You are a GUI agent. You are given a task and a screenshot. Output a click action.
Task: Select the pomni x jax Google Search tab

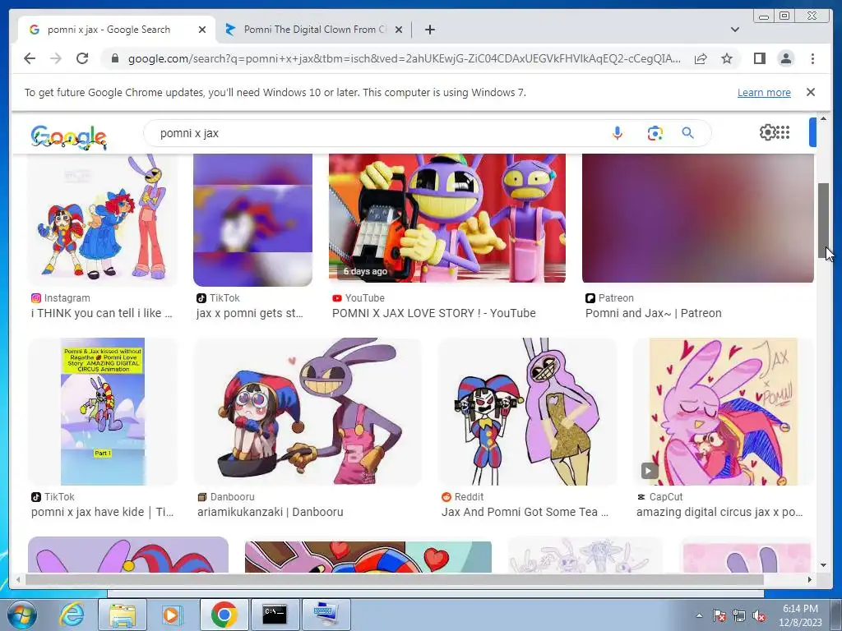[116, 30]
